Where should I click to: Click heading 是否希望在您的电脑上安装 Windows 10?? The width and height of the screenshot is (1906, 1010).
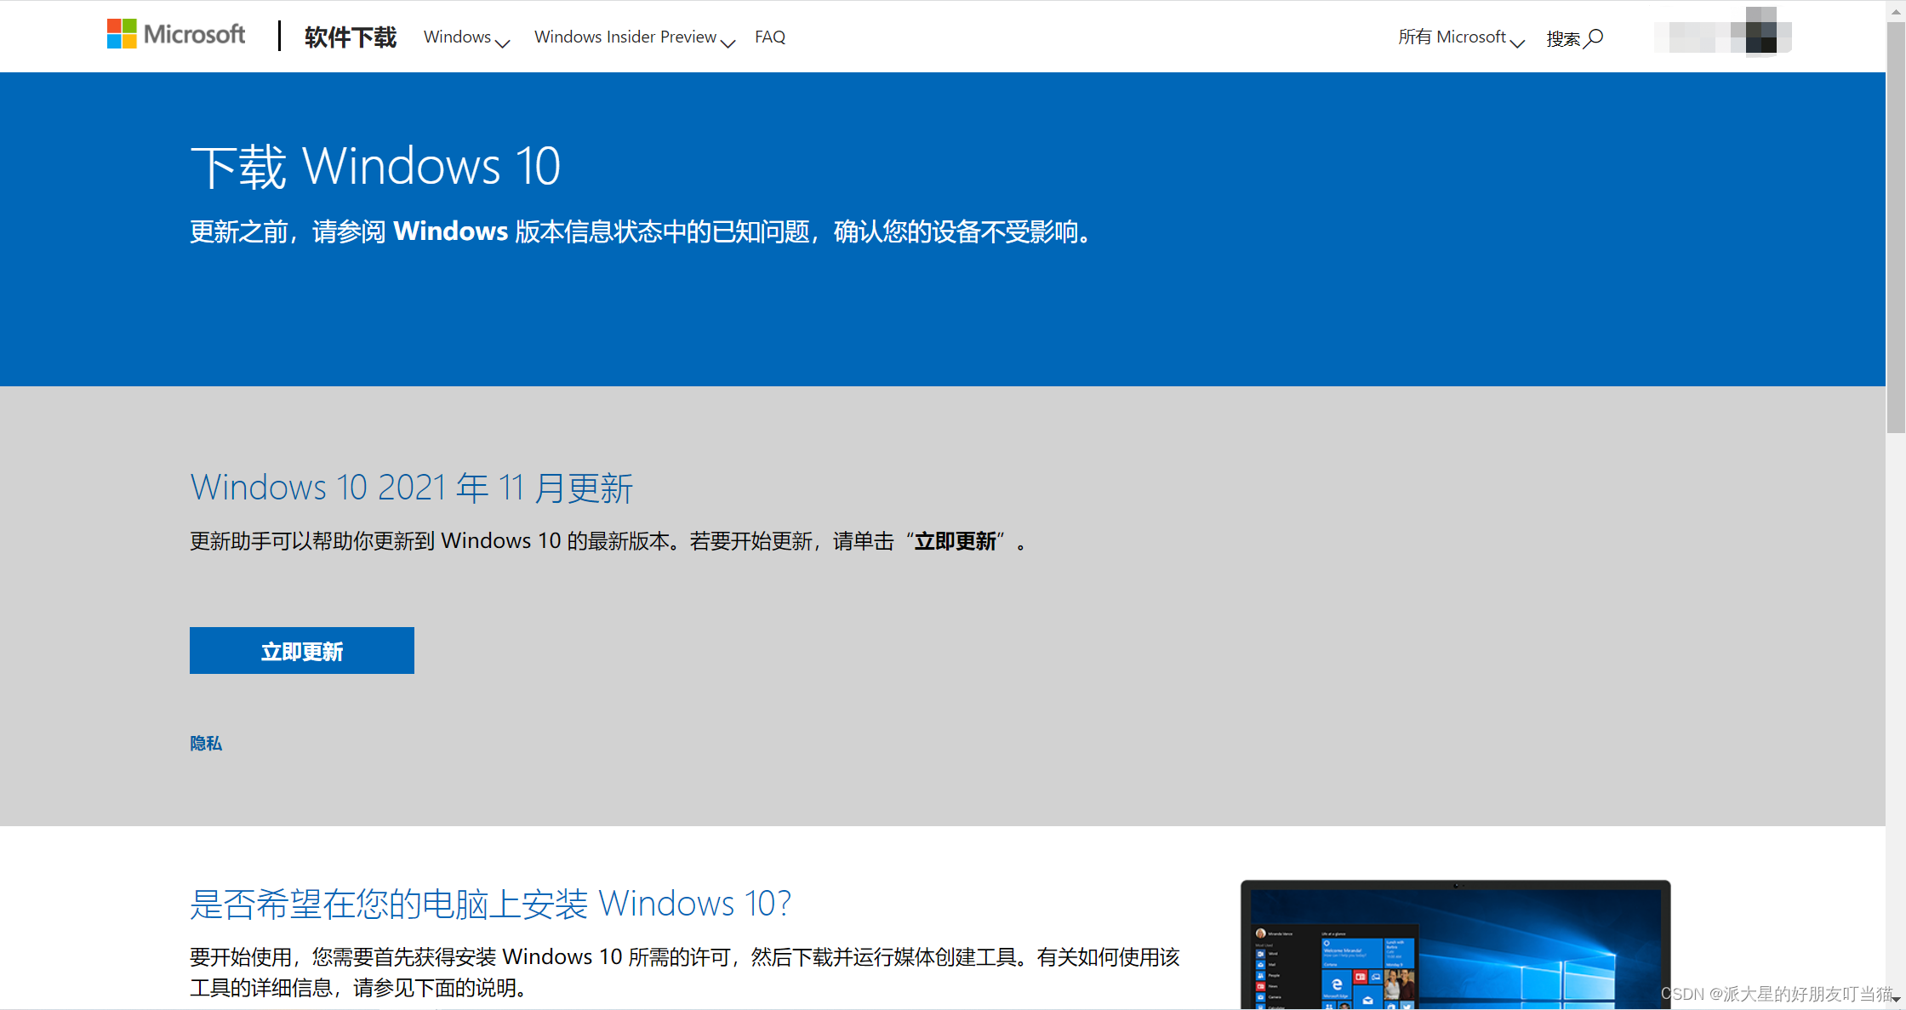coord(490,903)
